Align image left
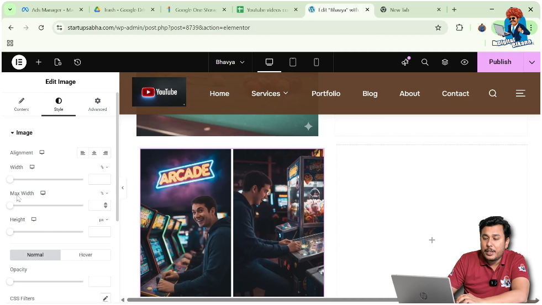The width and height of the screenshot is (542, 305). point(83,153)
